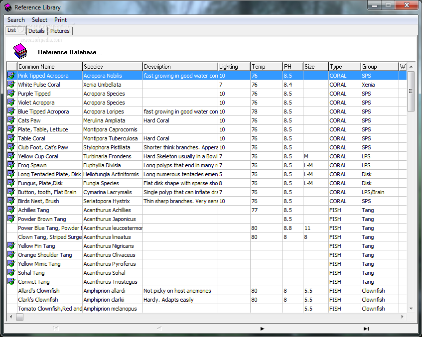This screenshot has height=337, width=422.
Task: Select the Clark's Clownfish row
Action: 207,300
